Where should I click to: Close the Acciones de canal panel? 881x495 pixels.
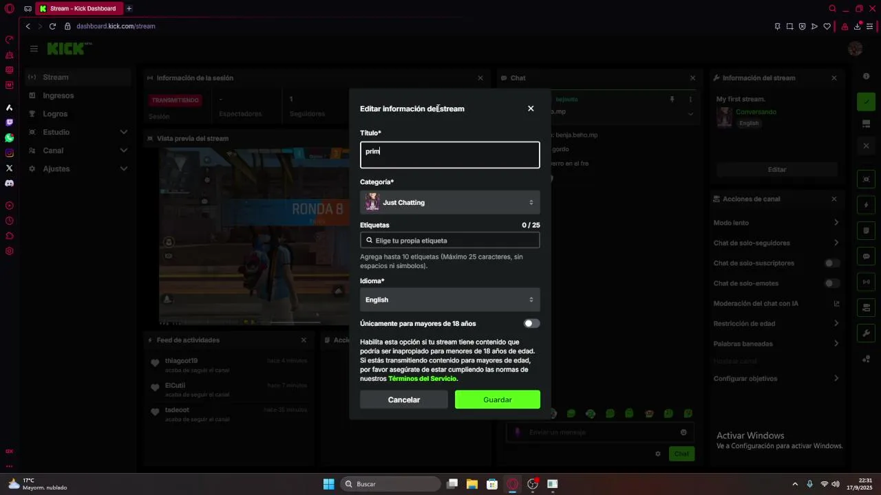(x=834, y=199)
